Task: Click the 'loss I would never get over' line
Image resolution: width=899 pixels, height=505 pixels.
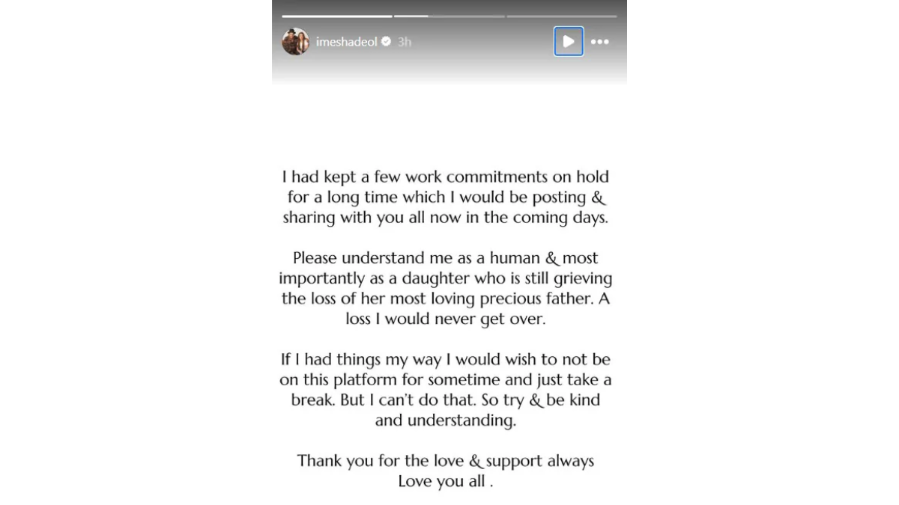Action: [446, 319]
